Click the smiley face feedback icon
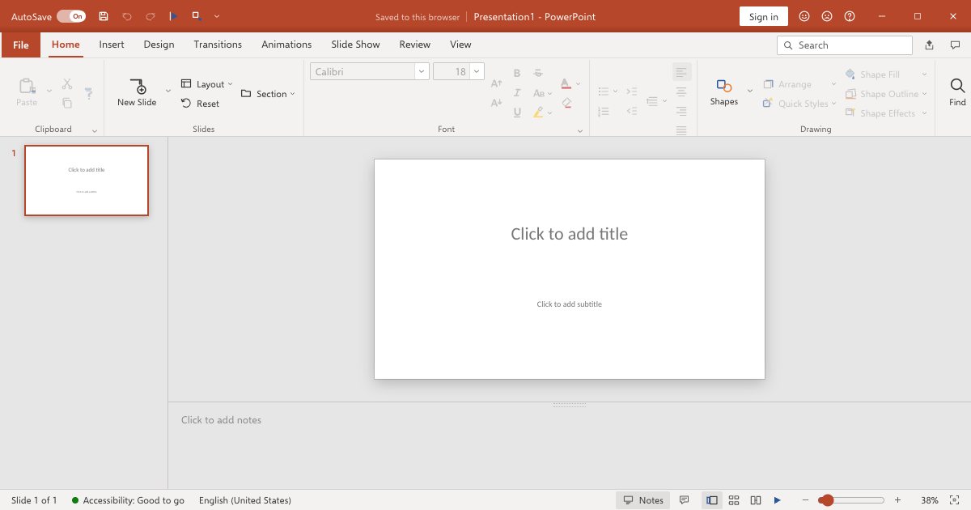Screen dimensions: 971x510 coord(804,16)
